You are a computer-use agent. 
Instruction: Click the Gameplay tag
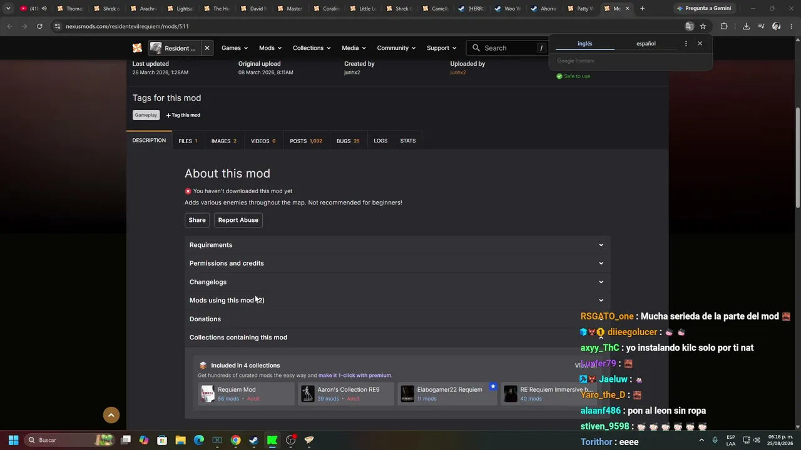point(146,115)
